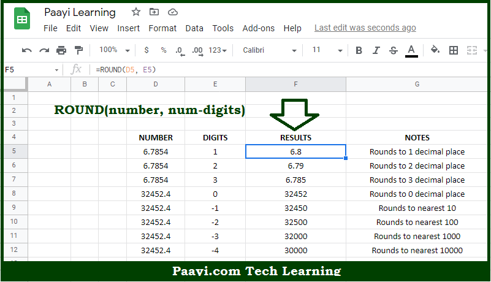Open the zoom 100% dropdown
Screen dimensions: 491x282
pyautogui.click(x=114, y=50)
